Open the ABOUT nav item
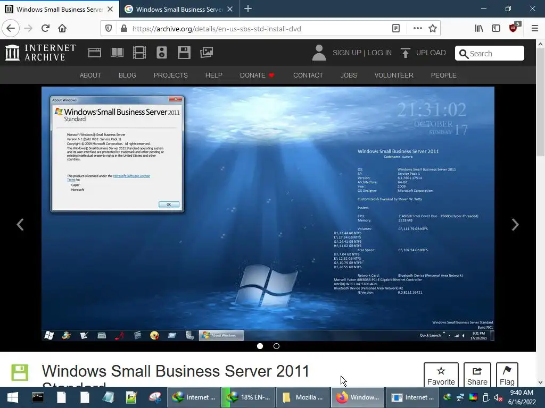 tap(90, 75)
